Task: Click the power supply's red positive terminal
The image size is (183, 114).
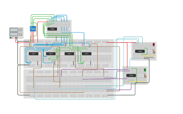Action: [16, 38]
